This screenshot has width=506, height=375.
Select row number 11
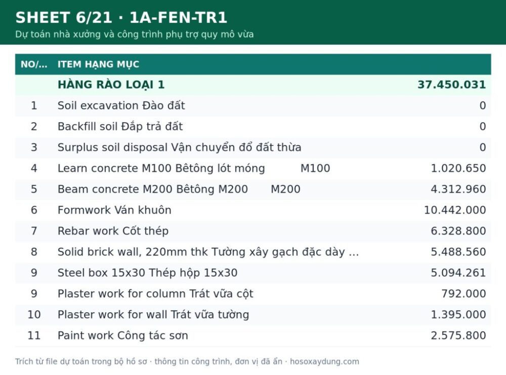click(x=34, y=335)
